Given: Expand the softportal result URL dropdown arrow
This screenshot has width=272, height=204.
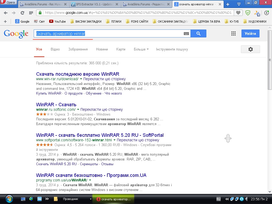Looking at the screenshot, I should [x=114, y=140].
